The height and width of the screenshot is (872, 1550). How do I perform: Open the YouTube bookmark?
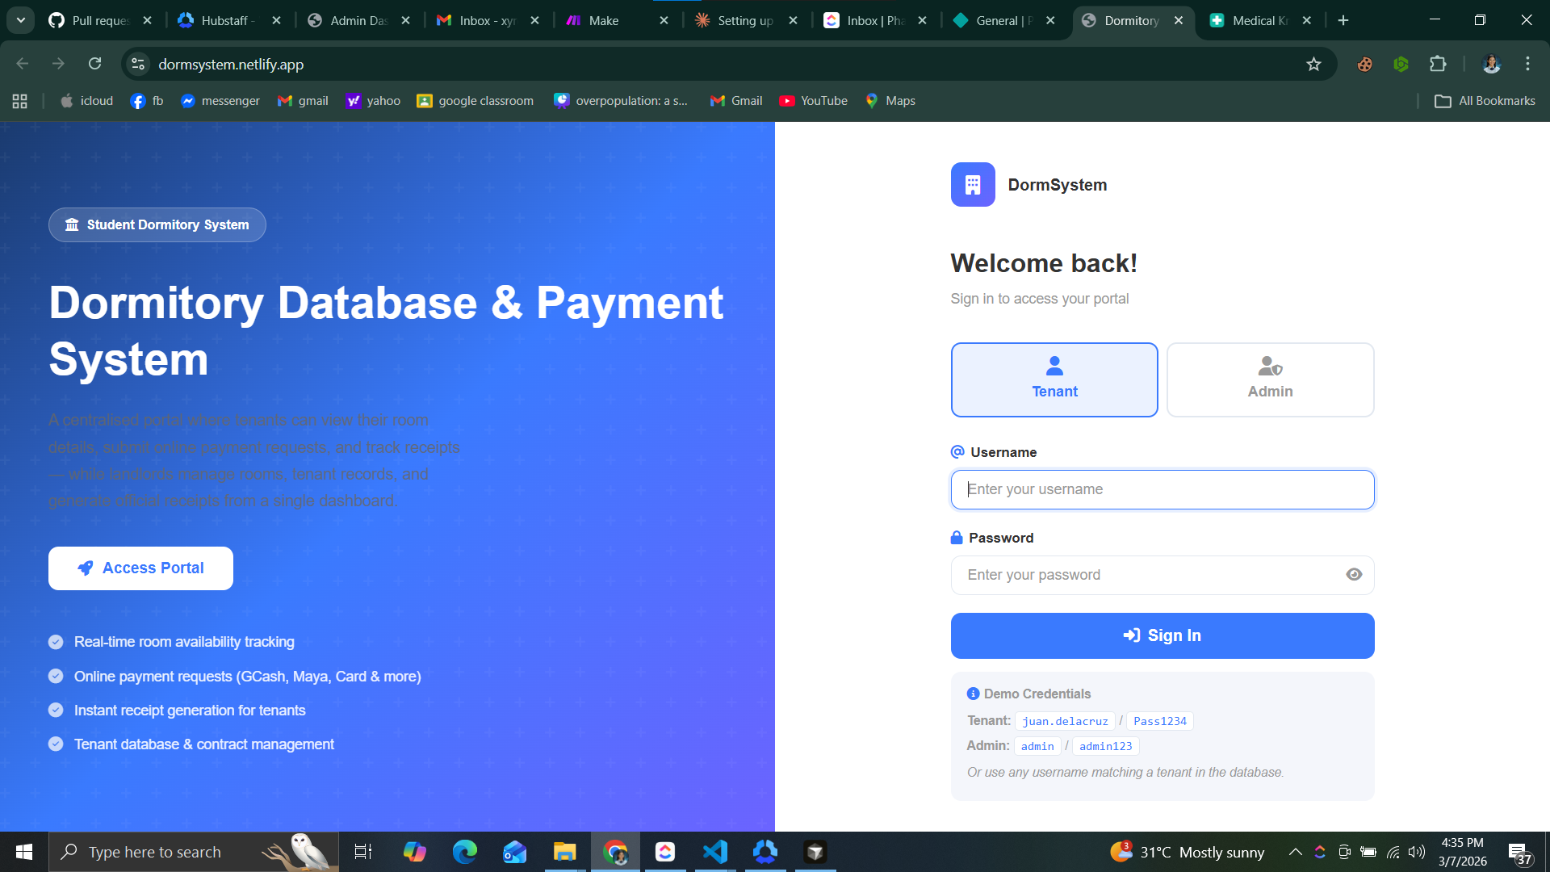pos(813,101)
